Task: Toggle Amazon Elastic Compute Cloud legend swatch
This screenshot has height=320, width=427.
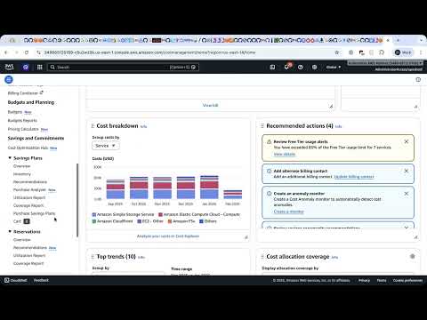Action: pos(160,214)
